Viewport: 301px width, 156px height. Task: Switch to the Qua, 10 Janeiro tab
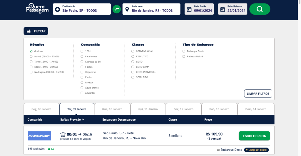coord(112,109)
